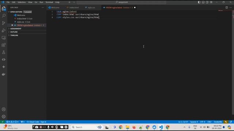Viewport: 234px width, 131px height.
Task: Toggle the bottom panel visibility
Action: pyautogui.click(x=203, y=2)
